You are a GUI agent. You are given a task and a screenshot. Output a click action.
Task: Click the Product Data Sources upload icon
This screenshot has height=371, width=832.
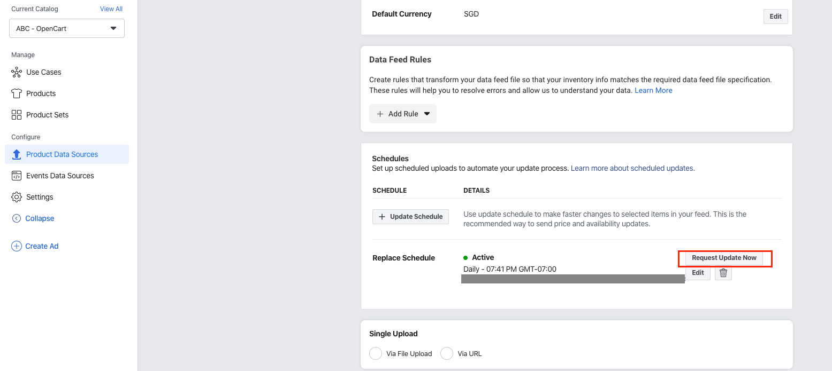(x=16, y=154)
